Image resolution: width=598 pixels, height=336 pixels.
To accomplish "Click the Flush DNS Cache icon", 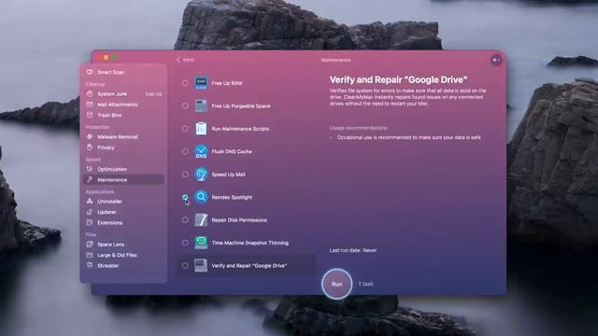I will click(x=201, y=151).
